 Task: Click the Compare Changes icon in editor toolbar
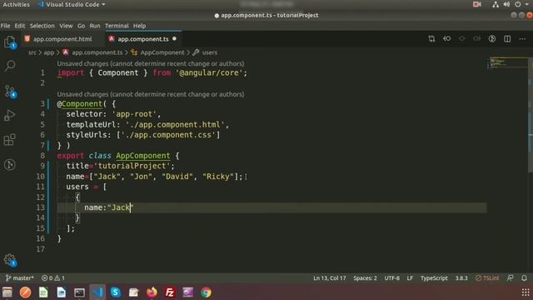[x=431, y=39]
